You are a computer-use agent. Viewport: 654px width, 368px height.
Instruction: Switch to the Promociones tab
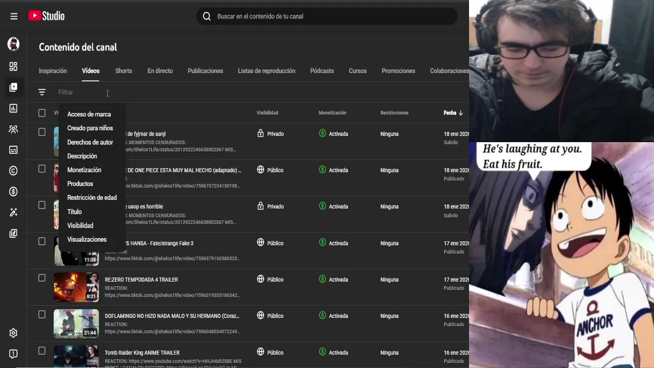tap(399, 71)
